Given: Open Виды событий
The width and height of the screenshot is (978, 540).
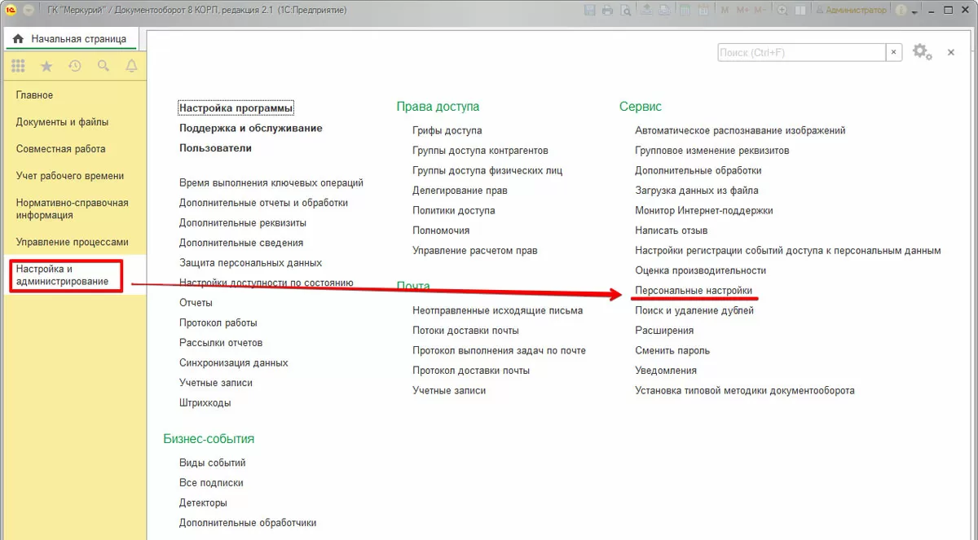Looking at the screenshot, I should pos(213,463).
